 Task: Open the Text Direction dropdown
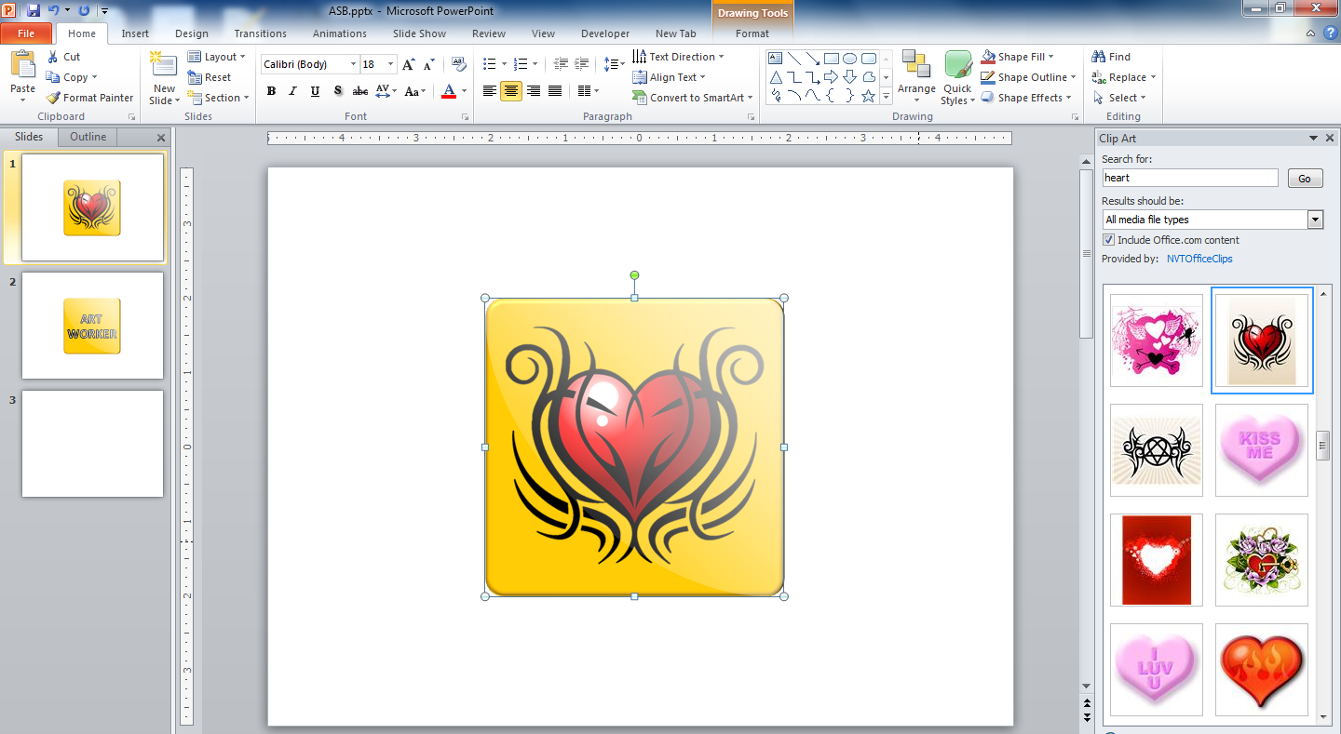678,57
